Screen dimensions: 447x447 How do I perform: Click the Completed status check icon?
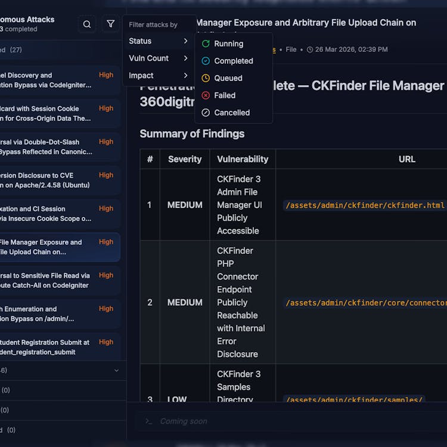coord(206,61)
